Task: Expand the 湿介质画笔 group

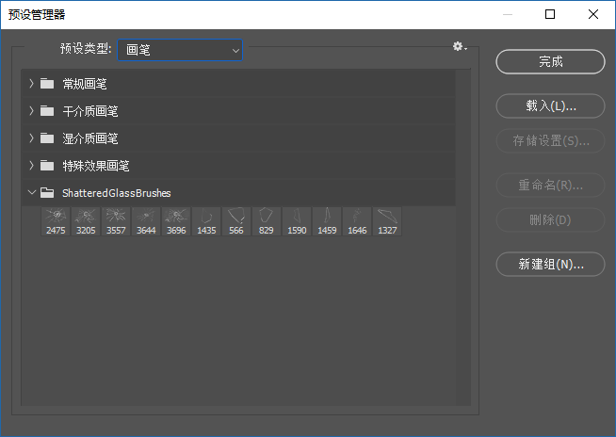Action: (x=31, y=138)
